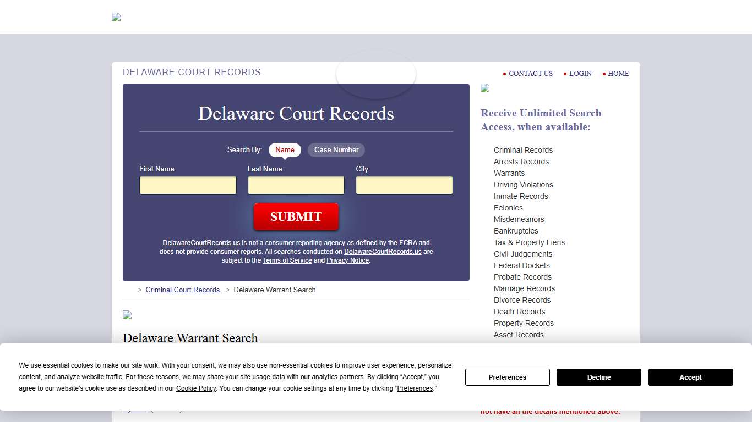Viewport: 752px width, 422px height.
Task: Click the broken image icon above Delaware Warrant Search
Action: (x=127, y=315)
